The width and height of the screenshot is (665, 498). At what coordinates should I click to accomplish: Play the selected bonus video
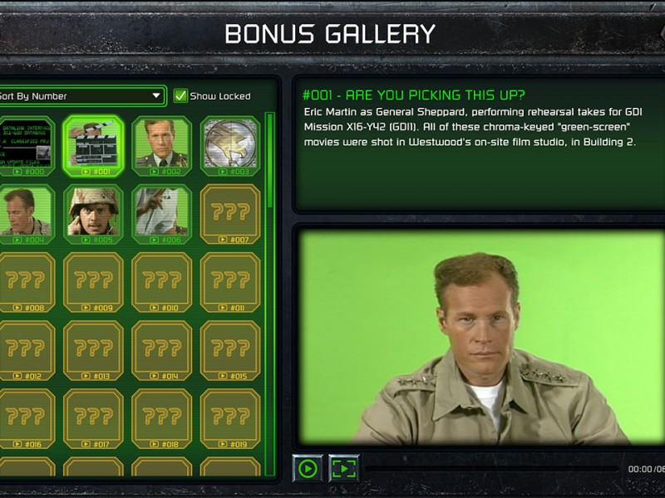point(308,468)
